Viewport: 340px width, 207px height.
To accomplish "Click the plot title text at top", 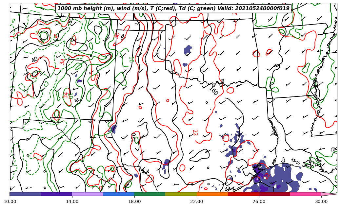I will coord(173,9).
